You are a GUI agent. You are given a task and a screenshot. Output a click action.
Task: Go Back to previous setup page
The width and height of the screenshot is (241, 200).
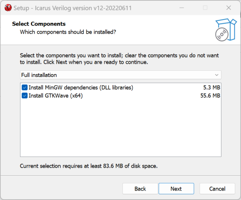point(140,189)
